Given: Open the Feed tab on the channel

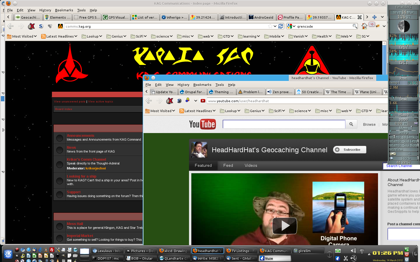Looking at the screenshot, I should (228, 165).
